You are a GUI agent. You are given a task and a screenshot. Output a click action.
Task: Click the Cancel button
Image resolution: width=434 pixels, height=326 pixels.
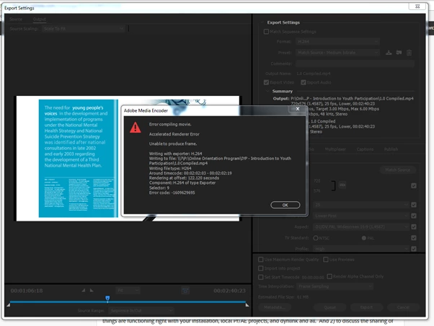[x=403, y=307]
